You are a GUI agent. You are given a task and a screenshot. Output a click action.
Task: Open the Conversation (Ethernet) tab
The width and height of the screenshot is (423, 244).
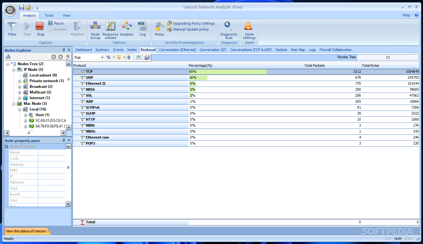click(178, 50)
